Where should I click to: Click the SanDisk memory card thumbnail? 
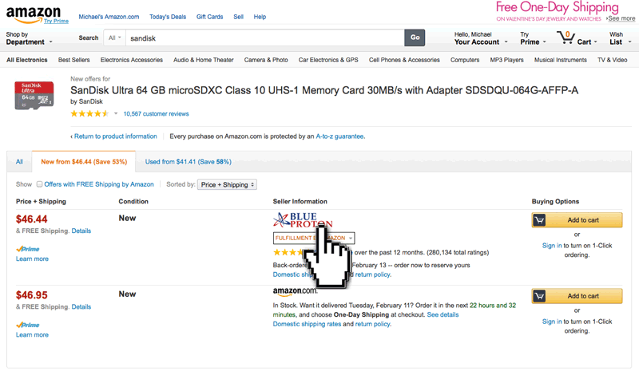pyautogui.click(x=34, y=95)
